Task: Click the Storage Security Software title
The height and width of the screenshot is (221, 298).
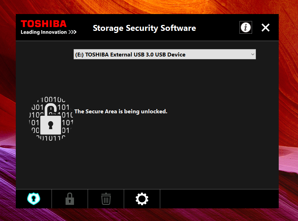Action: click(144, 28)
